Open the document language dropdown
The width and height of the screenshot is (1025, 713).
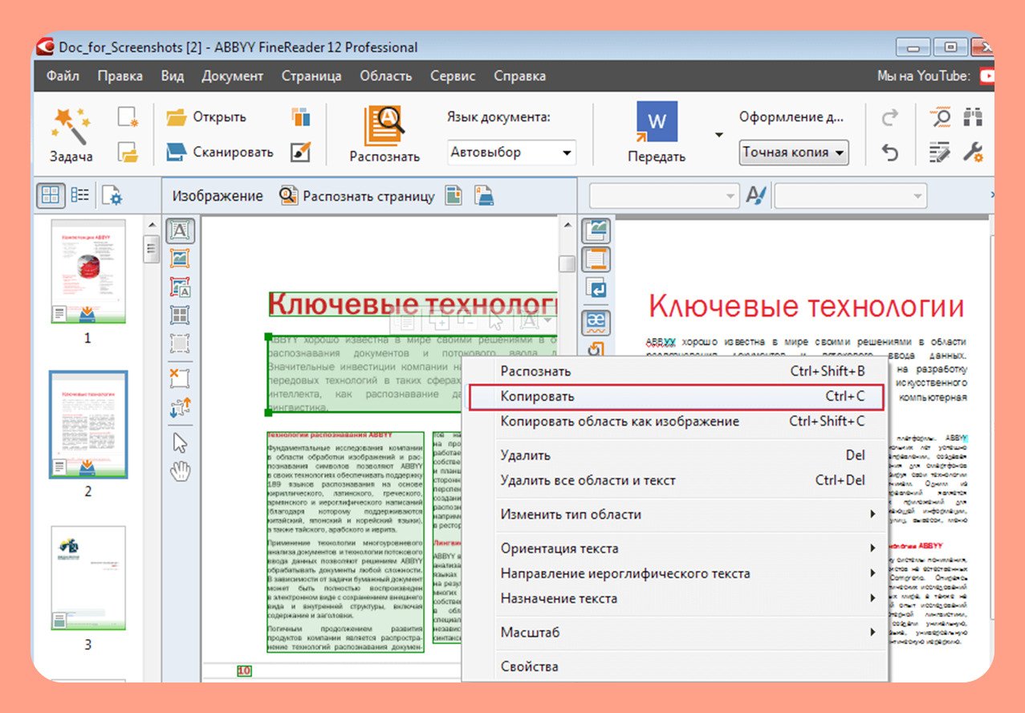(511, 152)
